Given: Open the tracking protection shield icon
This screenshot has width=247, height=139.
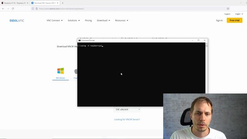Looking at the screenshot, I should pyautogui.click(x=33, y=8).
